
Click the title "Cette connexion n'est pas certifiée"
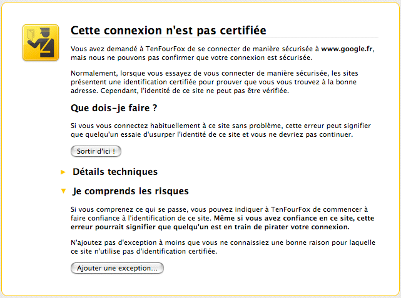tap(168, 31)
